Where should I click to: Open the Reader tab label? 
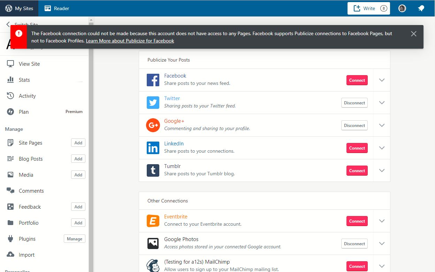click(62, 8)
